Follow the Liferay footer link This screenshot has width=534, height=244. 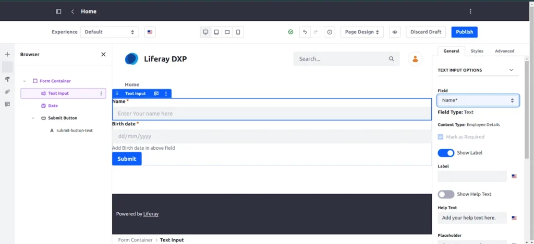[x=151, y=214]
